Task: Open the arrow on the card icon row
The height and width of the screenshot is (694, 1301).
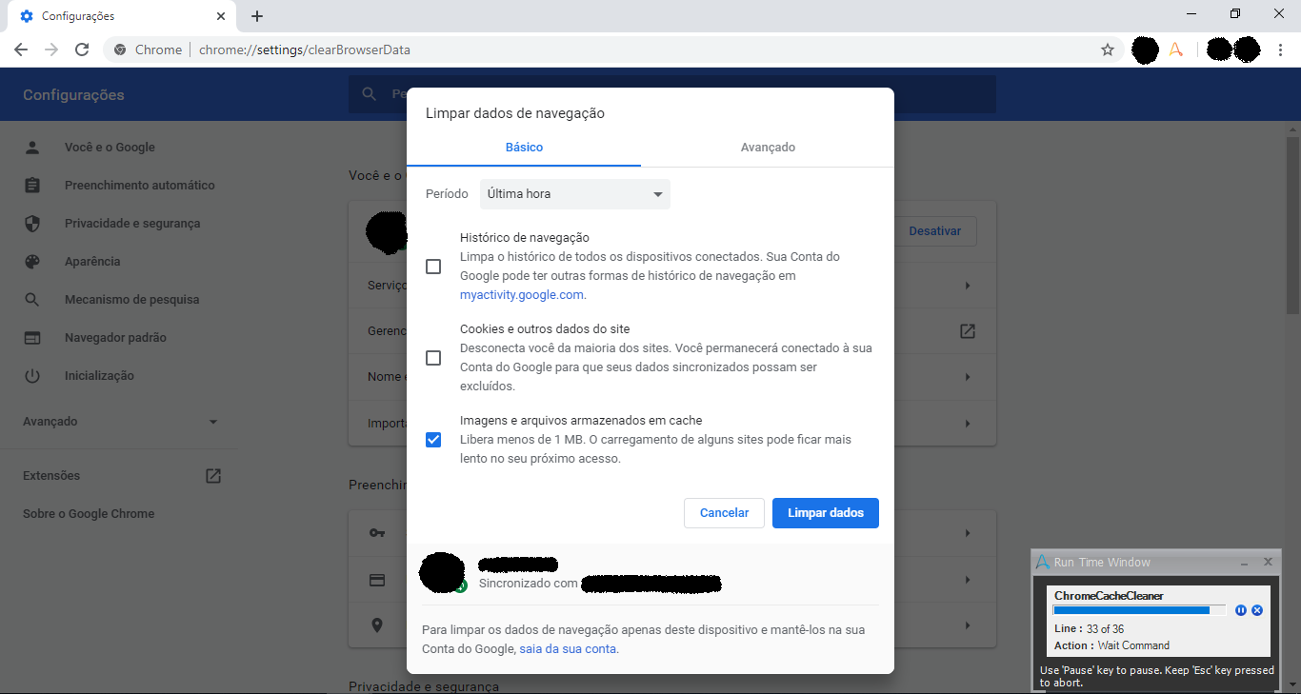Action: click(968, 580)
